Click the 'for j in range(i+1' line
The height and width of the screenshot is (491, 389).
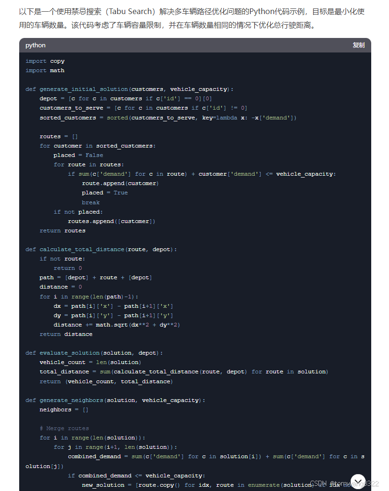(x=115, y=447)
